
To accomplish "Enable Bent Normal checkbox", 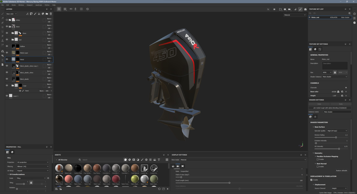I will tap(318, 167).
